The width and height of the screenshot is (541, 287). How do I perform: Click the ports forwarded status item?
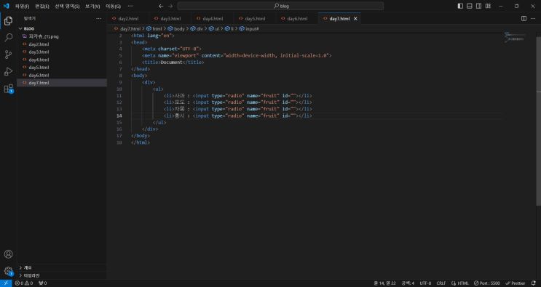(42, 283)
